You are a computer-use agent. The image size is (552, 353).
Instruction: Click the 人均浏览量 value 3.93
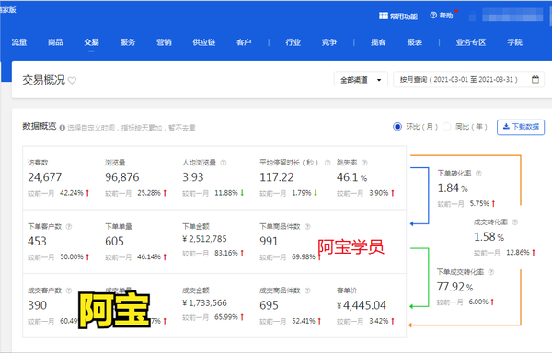(193, 177)
